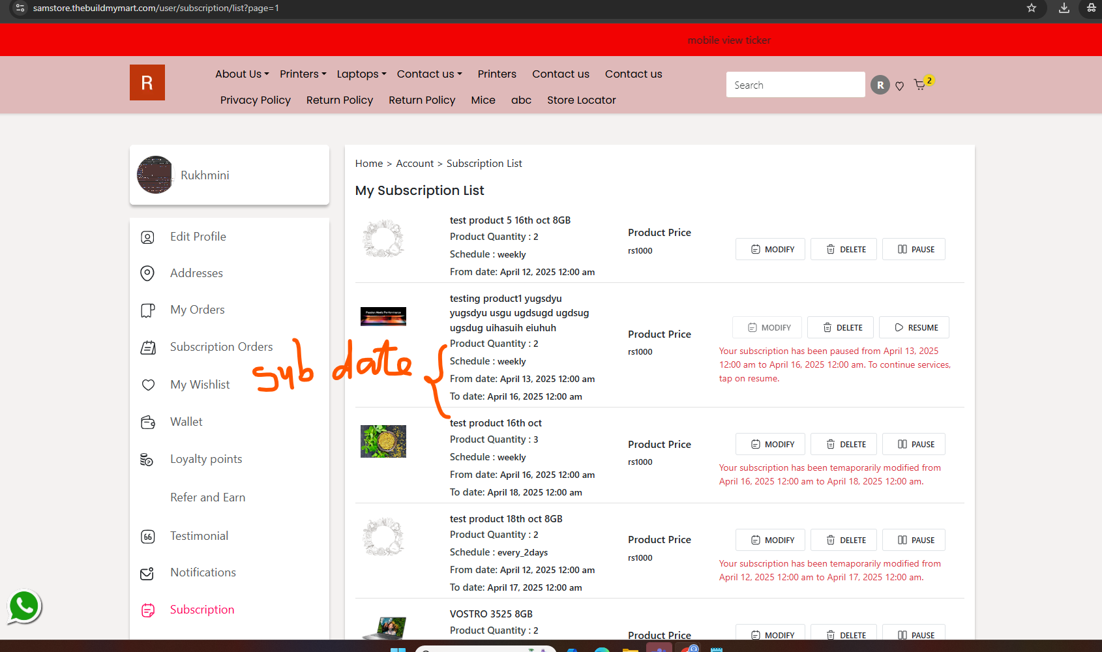
Task: Open the round R user avatar menu
Action: pyautogui.click(x=880, y=85)
